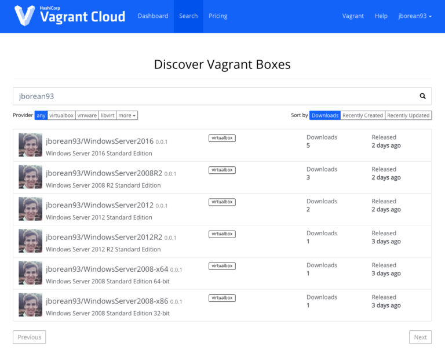
Task: Sort results by Downloads
Action: pos(325,115)
